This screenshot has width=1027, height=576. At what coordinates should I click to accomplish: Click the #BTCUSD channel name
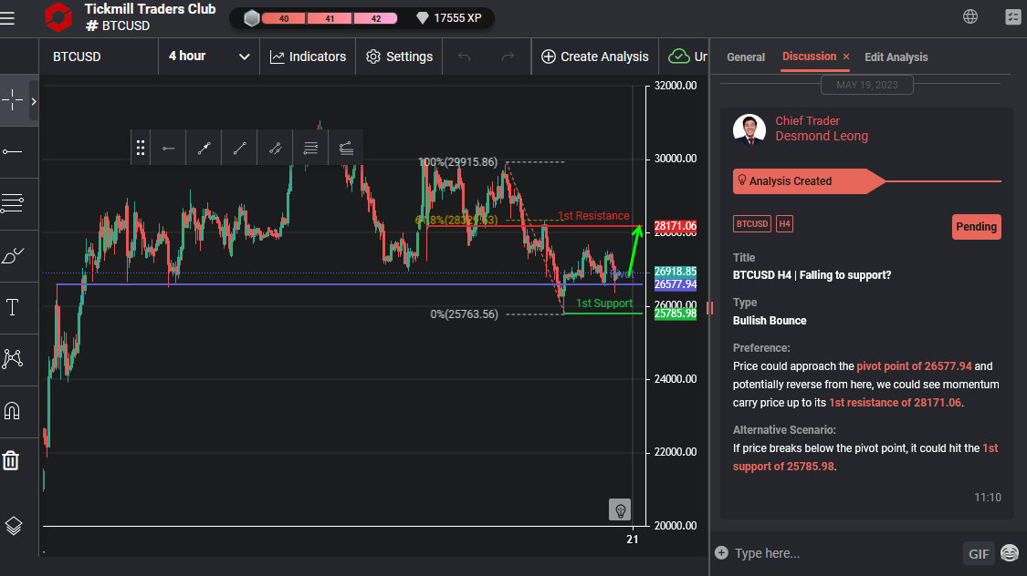point(118,26)
